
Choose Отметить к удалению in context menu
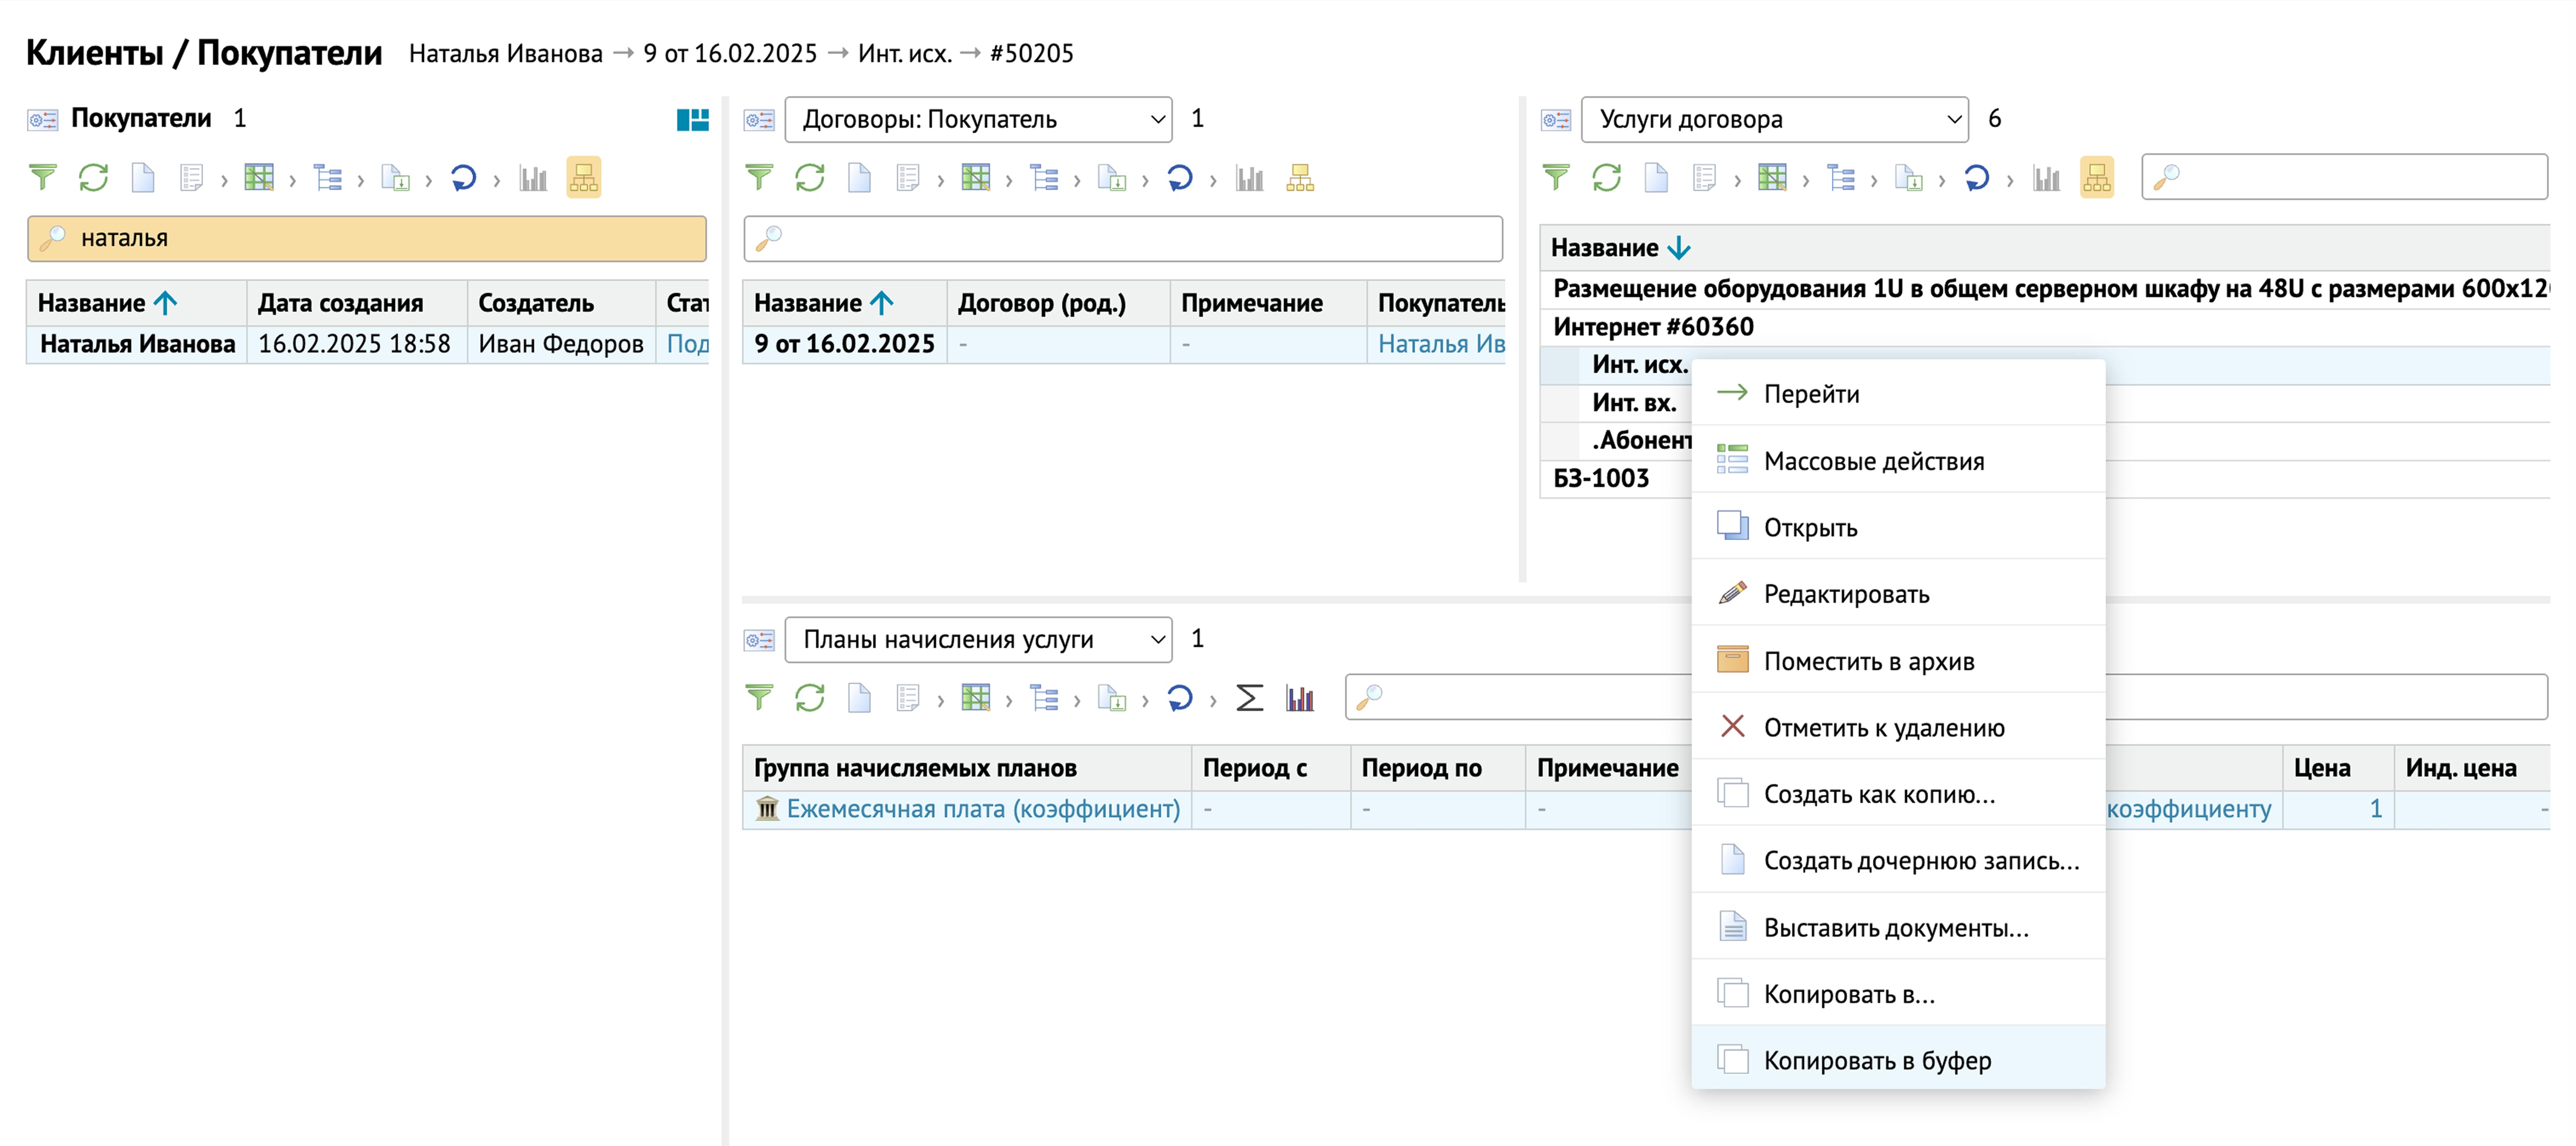coord(1898,726)
